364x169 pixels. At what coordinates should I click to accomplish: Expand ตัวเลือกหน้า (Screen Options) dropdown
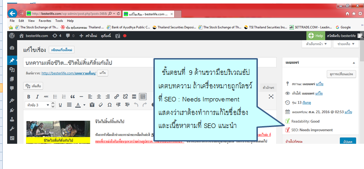(316, 44)
